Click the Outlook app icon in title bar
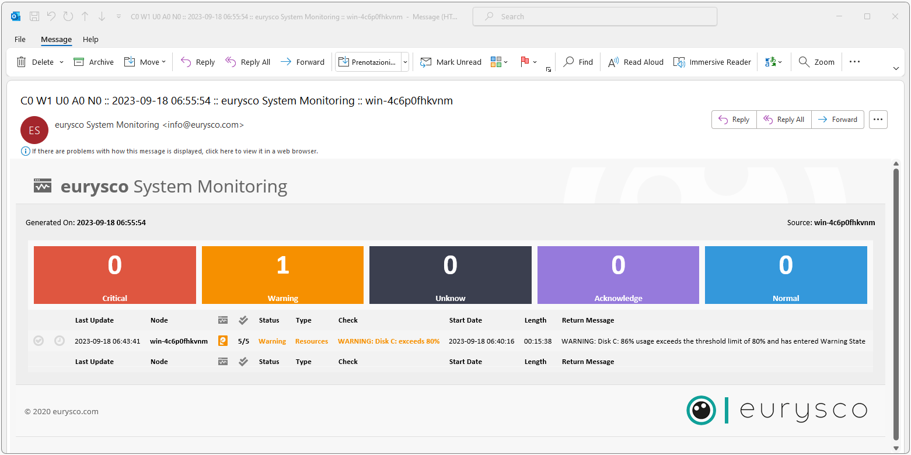911x455 pixels. coord(16,16)
